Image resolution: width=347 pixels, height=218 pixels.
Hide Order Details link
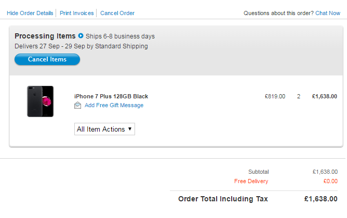[x=30, y=13]
